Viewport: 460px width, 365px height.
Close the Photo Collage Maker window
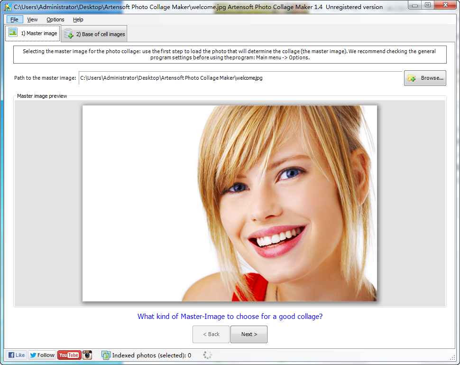click(445, 5)
